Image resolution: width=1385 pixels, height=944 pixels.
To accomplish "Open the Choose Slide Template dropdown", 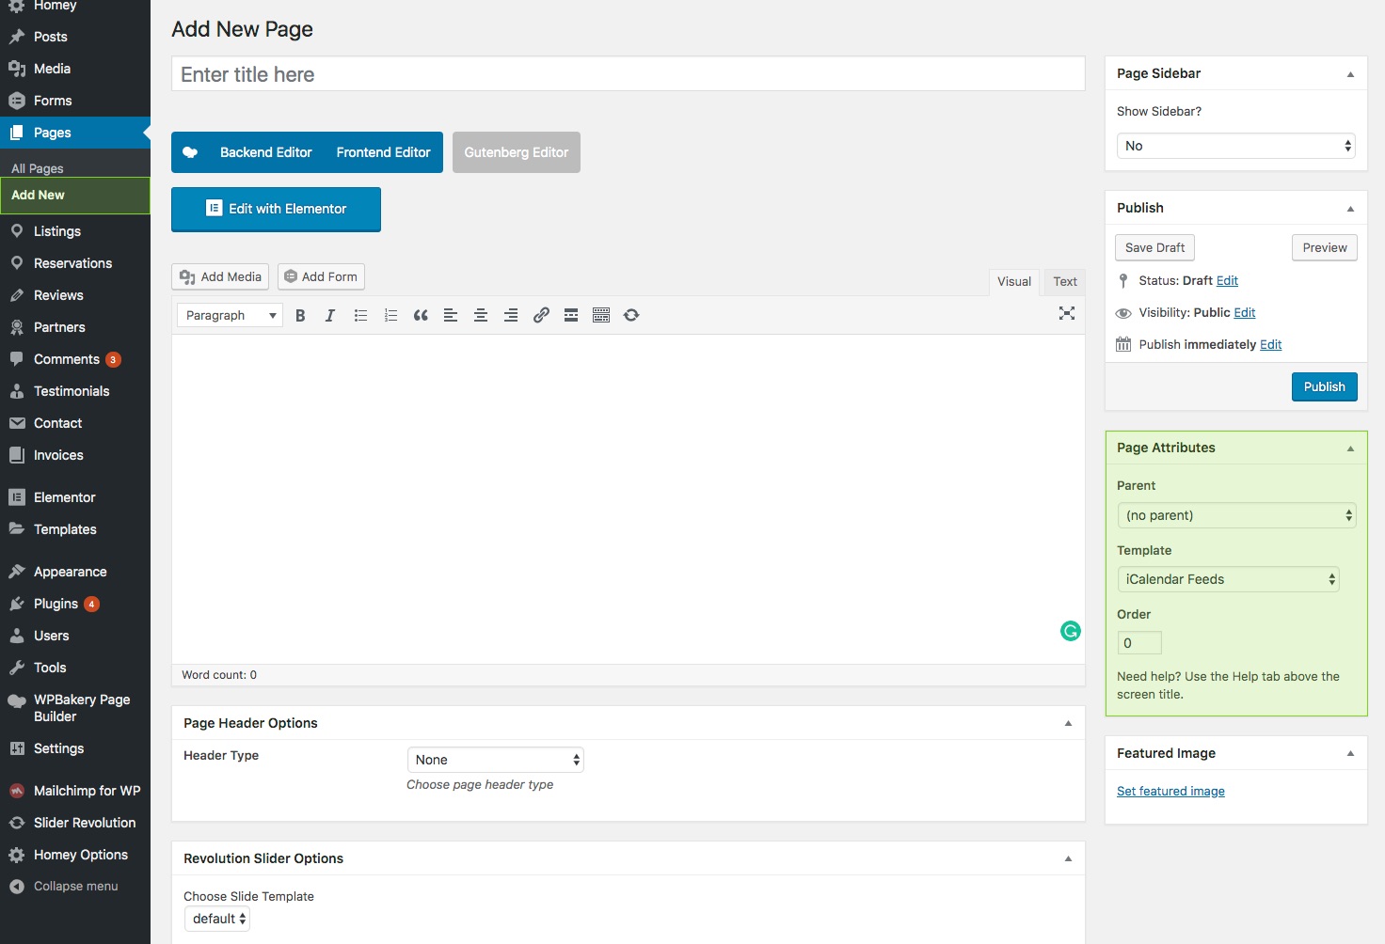I will [216, 919].
